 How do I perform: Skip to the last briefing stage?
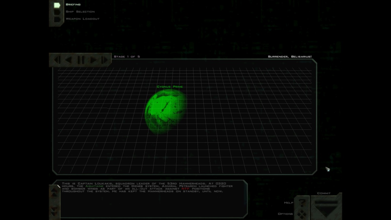click(104, 60)
